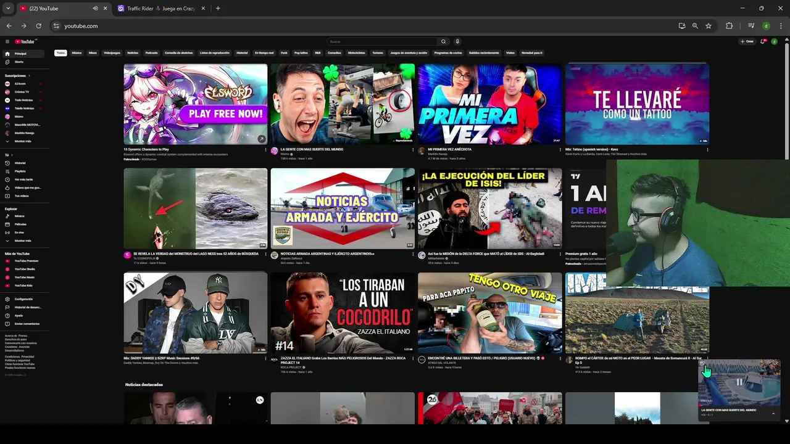Image resolution: width=790 pixels, height=444 pixels.
Task: Open Historial in the sidebar
Action: [23, 163]
